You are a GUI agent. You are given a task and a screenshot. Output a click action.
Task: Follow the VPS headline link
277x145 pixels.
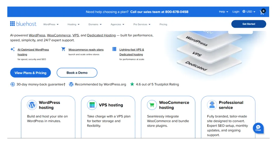pos(76,35)
